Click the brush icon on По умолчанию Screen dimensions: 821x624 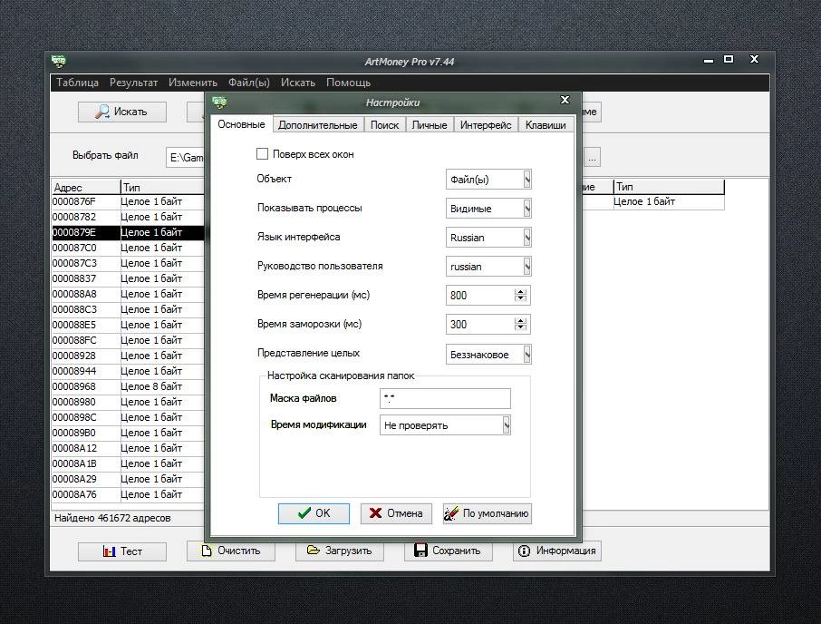pos(451,513)
